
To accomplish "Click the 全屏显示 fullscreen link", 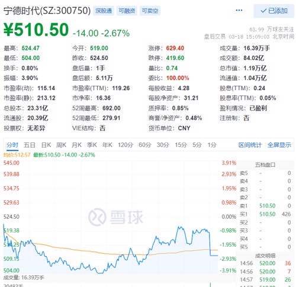I will pyautogui.click(x=279, y=145).
